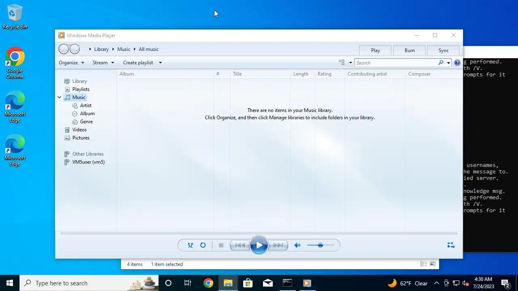The height and width of the screenshot is (291, 518).
Task: Expand the arrow before Library breadcrumb
Action: tap(90, 49)
